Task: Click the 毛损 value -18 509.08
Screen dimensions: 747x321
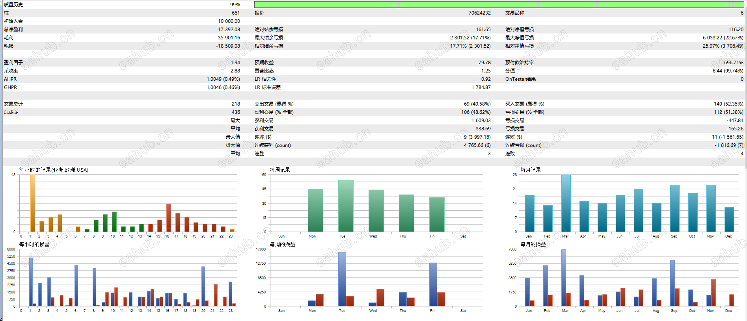Action: click(x=228, y=46)
